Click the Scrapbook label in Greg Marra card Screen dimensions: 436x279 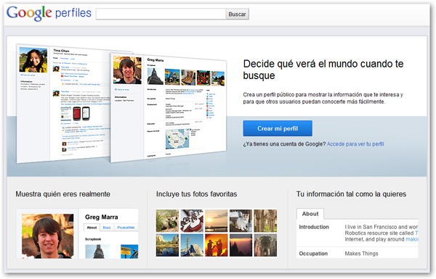(x=93, y=239)
